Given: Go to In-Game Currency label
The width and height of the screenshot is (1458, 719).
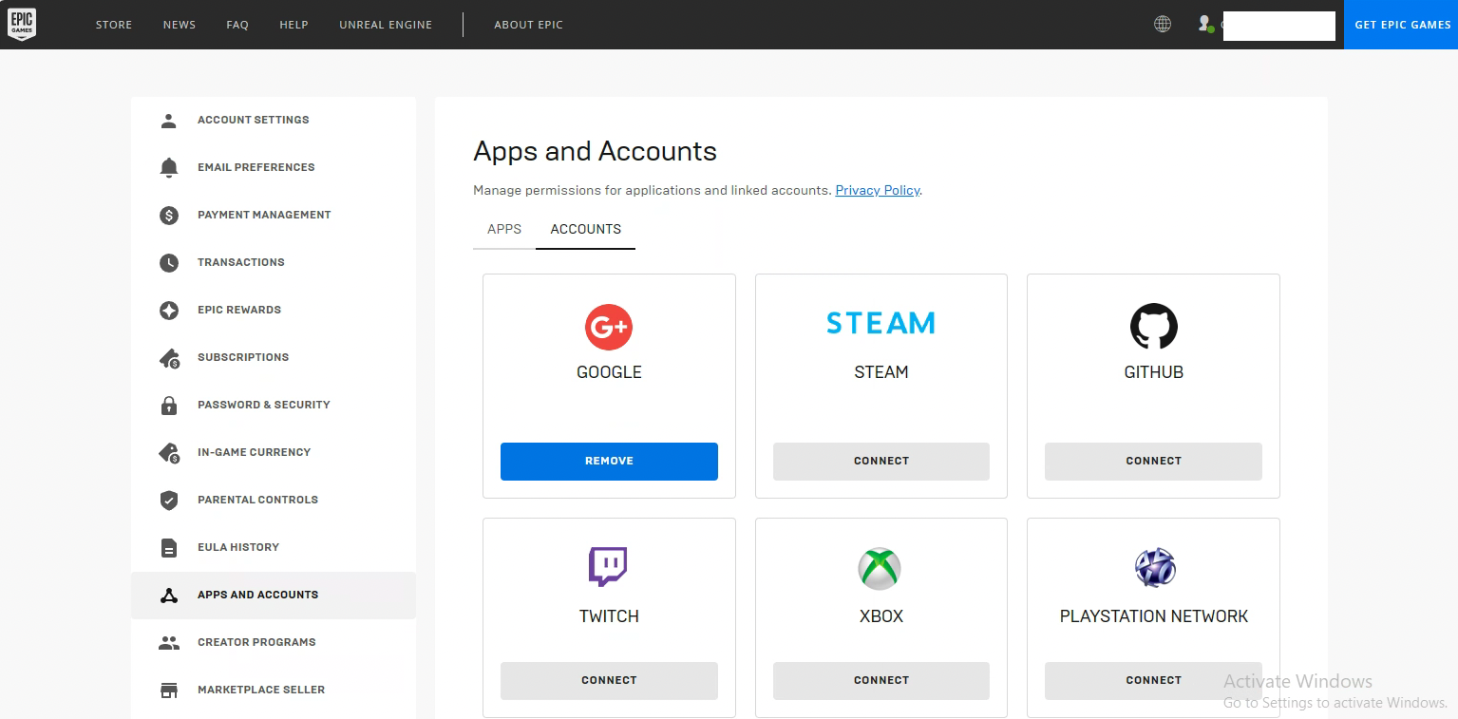Looking at the screenshot, I should 255,452.
